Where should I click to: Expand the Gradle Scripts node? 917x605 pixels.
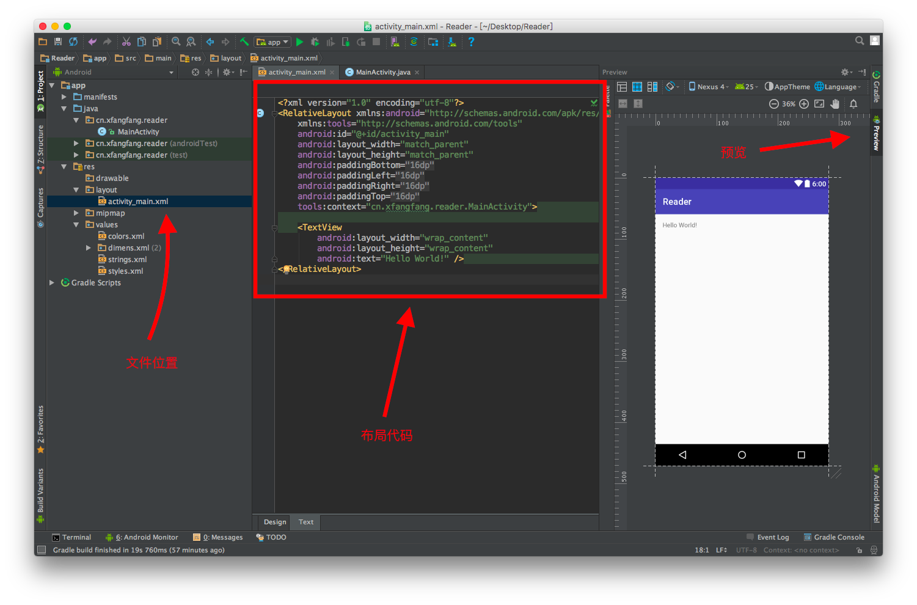coord(52,282)
